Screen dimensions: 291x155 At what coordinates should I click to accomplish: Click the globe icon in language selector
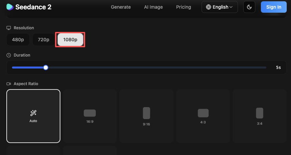click(x=209, y=7)
